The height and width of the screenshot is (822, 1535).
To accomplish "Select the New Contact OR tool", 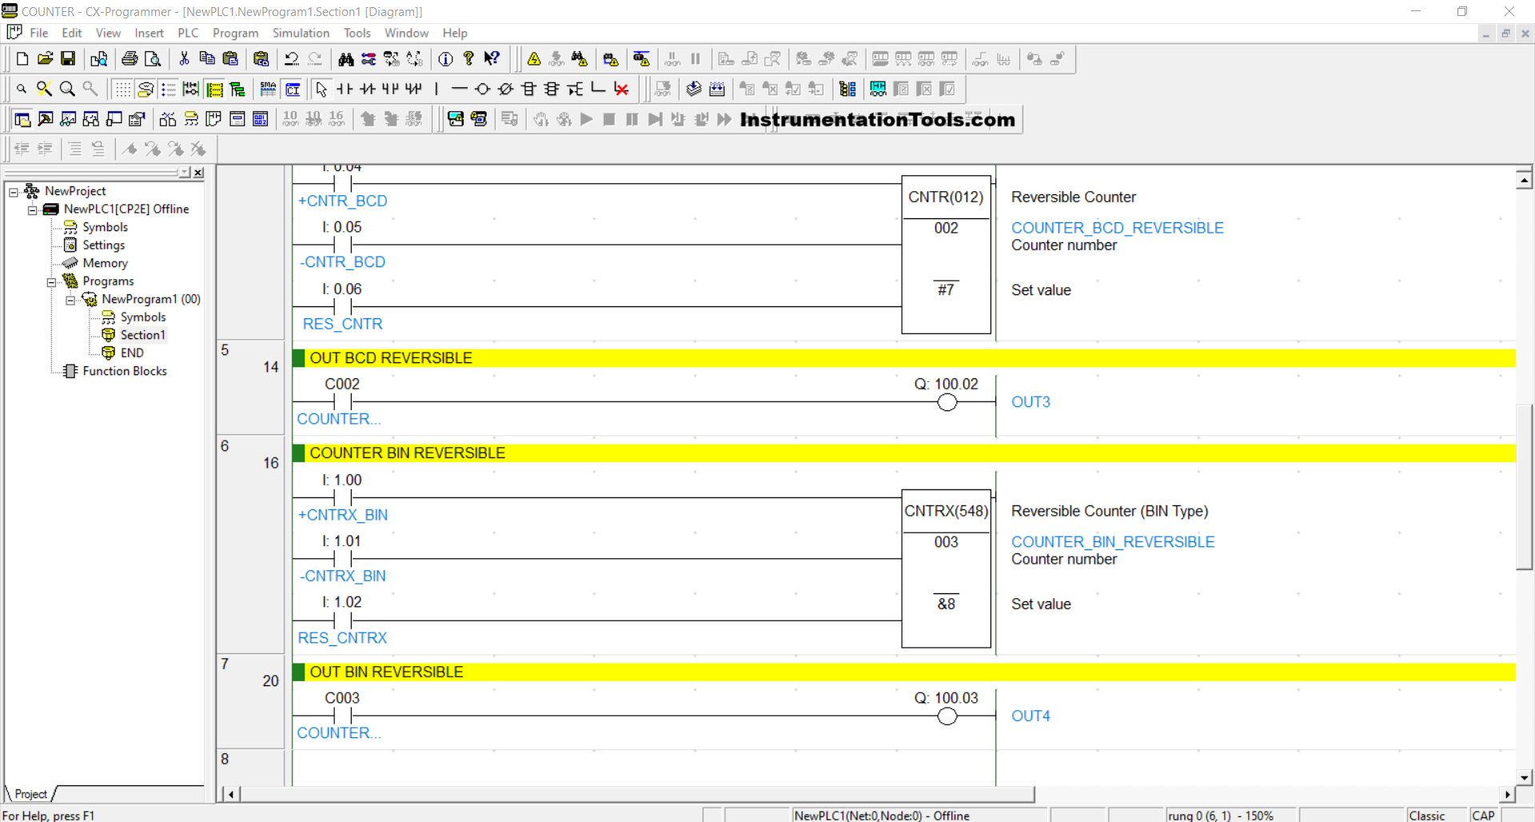I will click(x=390, y=89).
